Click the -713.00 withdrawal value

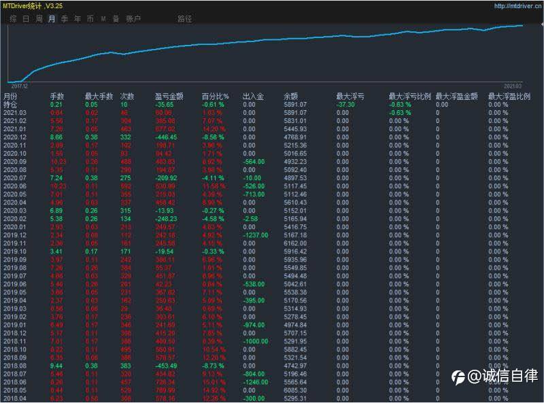click(x=254, y=194)
